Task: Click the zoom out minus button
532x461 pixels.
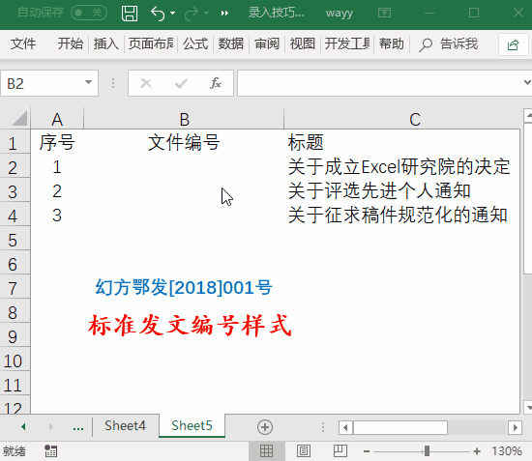Action: [x=367, y=451]
